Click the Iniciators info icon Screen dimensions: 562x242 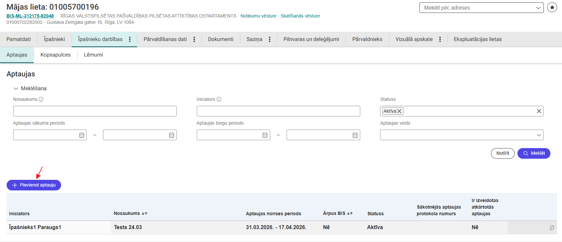[x=219, y=99]
